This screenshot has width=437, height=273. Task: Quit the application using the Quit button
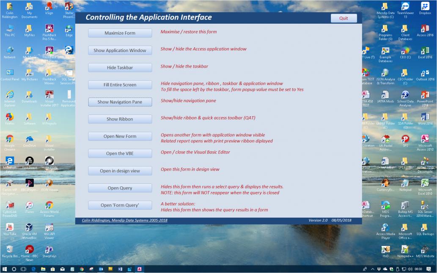344,18
